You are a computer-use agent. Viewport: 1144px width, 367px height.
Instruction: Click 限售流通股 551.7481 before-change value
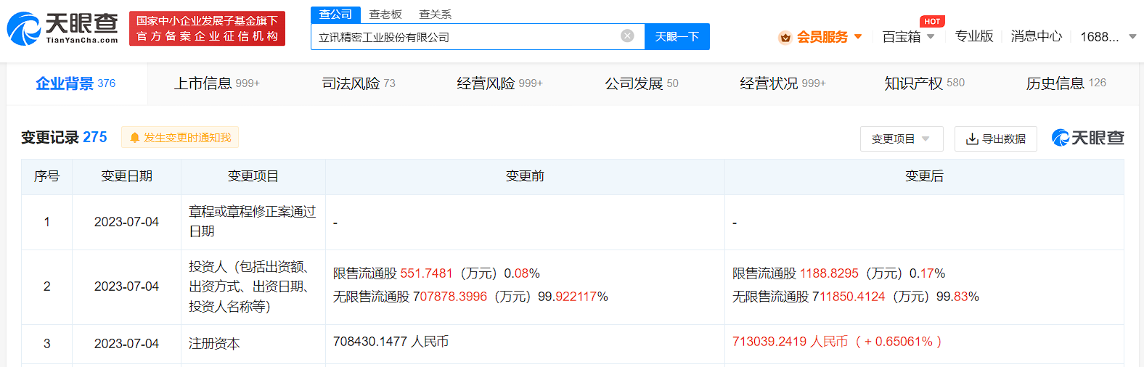point(436,273)
